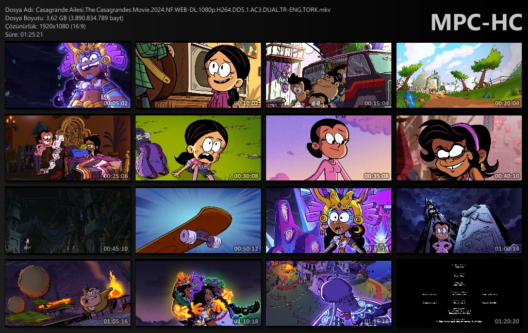Pick the frame stamped 01:15:18
Screen dimensions: 528x333
click(x=328, y=293)
